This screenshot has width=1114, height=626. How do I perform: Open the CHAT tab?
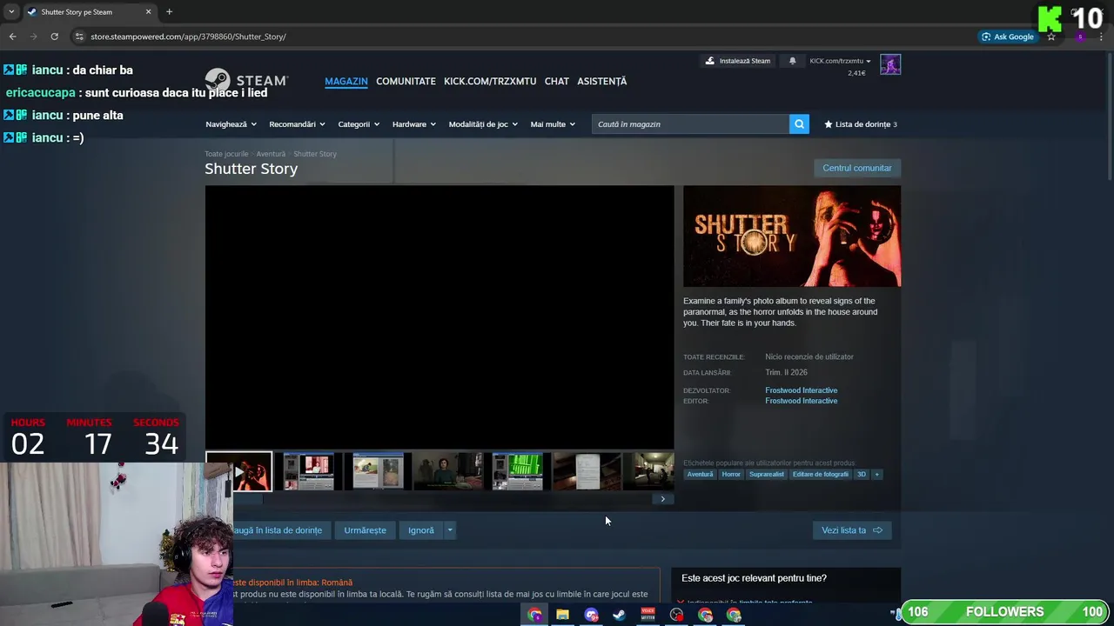click(556, 81)
